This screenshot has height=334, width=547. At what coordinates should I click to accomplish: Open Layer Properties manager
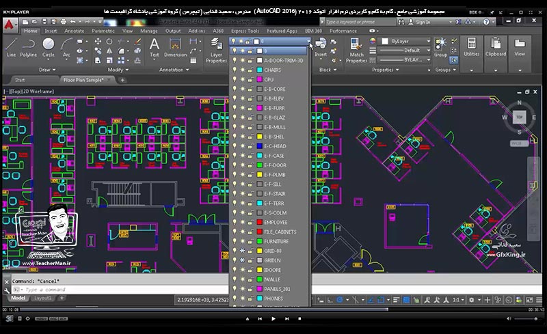(x=216, y=51)
